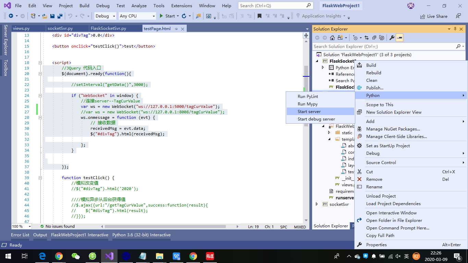Click the Send Feedback icon next to Live Share
468x263 pixels.
pyautogui.click(x=458, y=16)
